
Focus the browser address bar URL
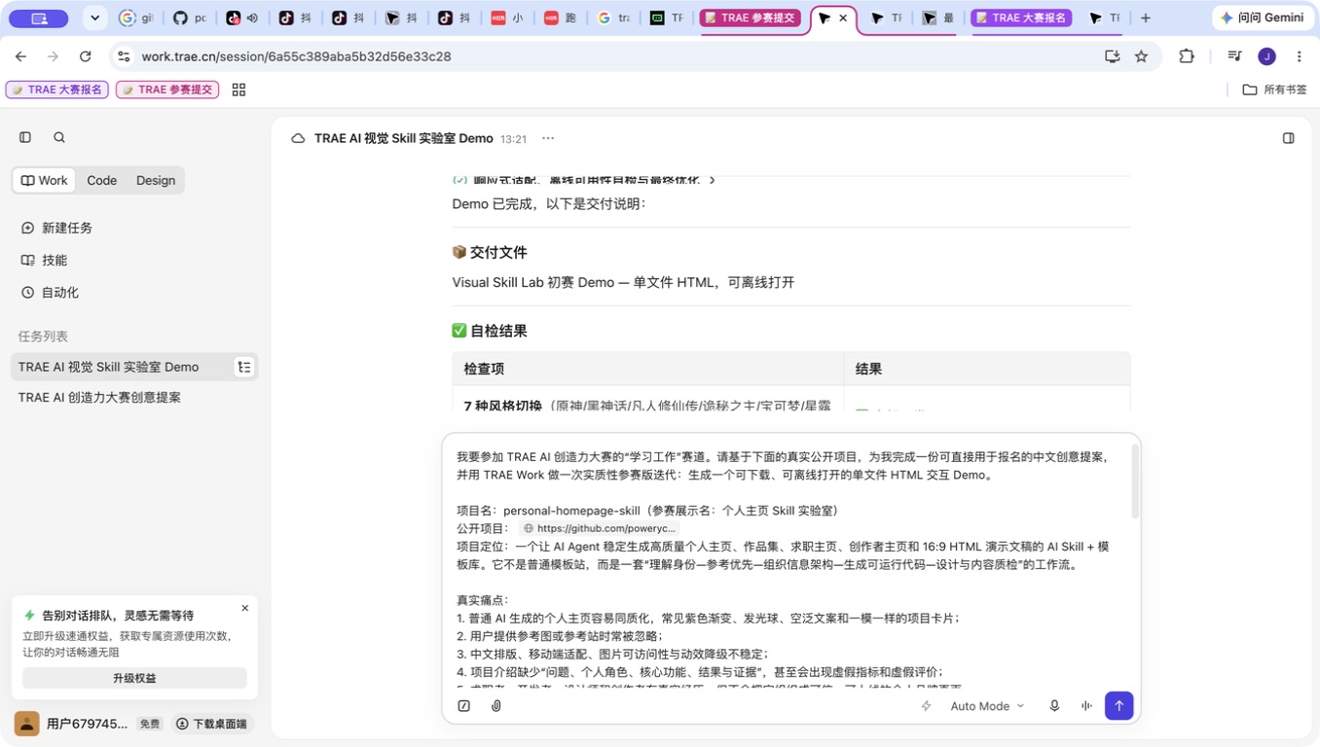click(296, 56)
